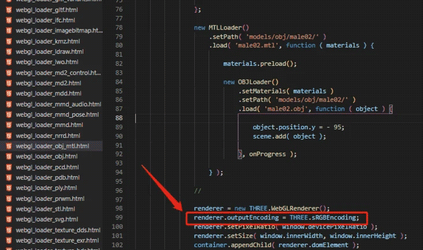423x250 pixels.
Task: Click OBJLoader on line 84
Action: click(255, 82)
